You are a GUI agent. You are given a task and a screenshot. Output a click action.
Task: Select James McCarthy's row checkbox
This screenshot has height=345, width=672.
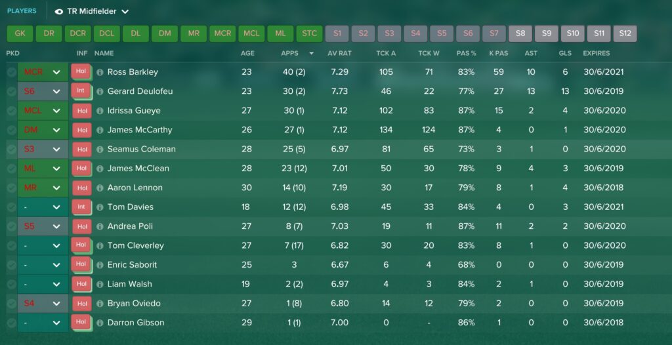(12, 130)
